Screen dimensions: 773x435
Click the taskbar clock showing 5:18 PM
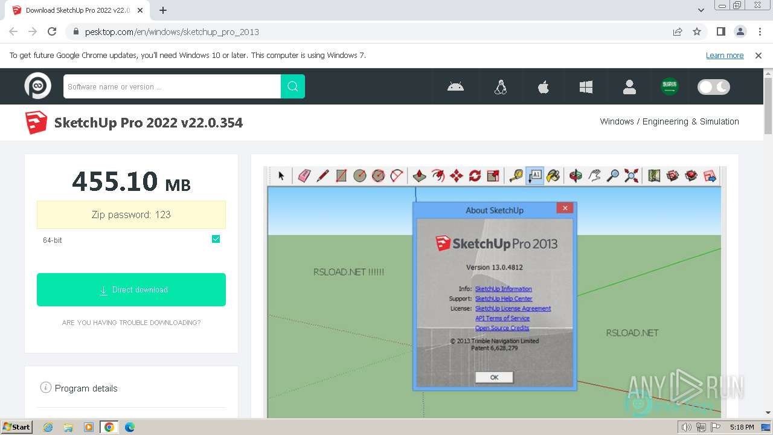(x=742, y=427)
